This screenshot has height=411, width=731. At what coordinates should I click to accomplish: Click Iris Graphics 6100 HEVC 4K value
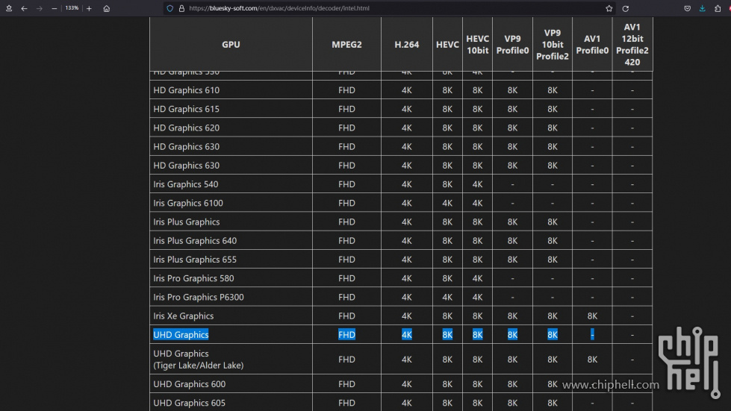tap(447, 203)
